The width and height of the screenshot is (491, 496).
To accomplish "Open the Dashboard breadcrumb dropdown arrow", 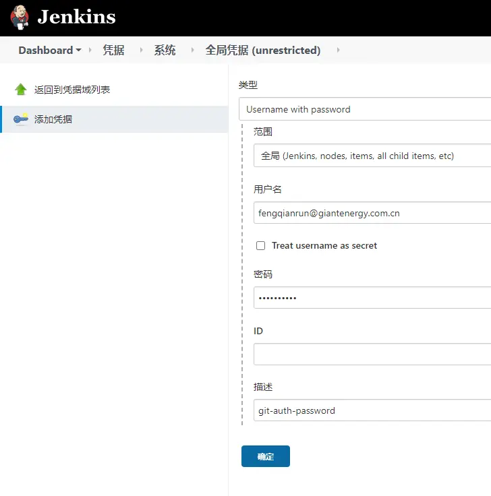I will (x=78, y=51).
